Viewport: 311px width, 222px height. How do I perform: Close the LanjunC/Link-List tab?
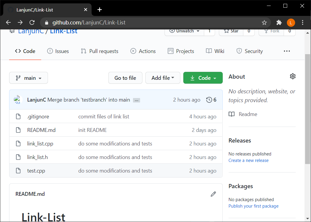coord(86,9)
